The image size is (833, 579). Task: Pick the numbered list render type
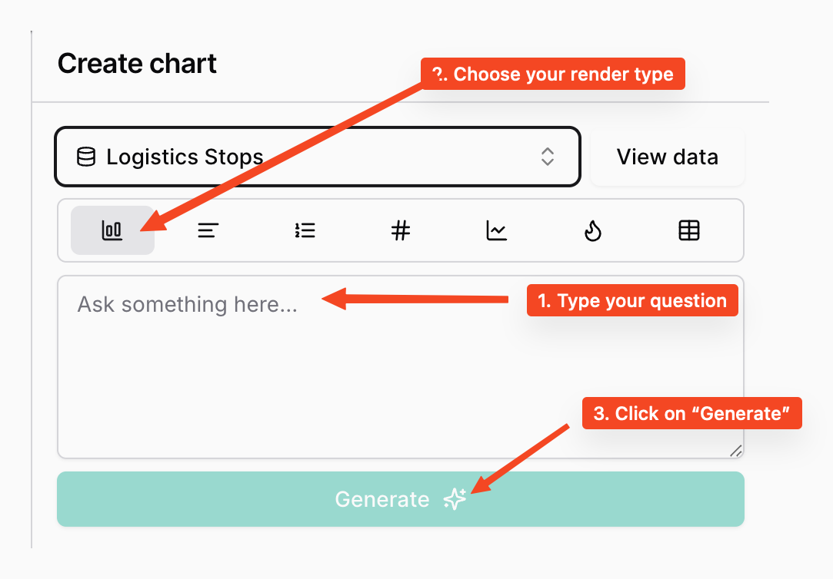[x=305, y=230]
